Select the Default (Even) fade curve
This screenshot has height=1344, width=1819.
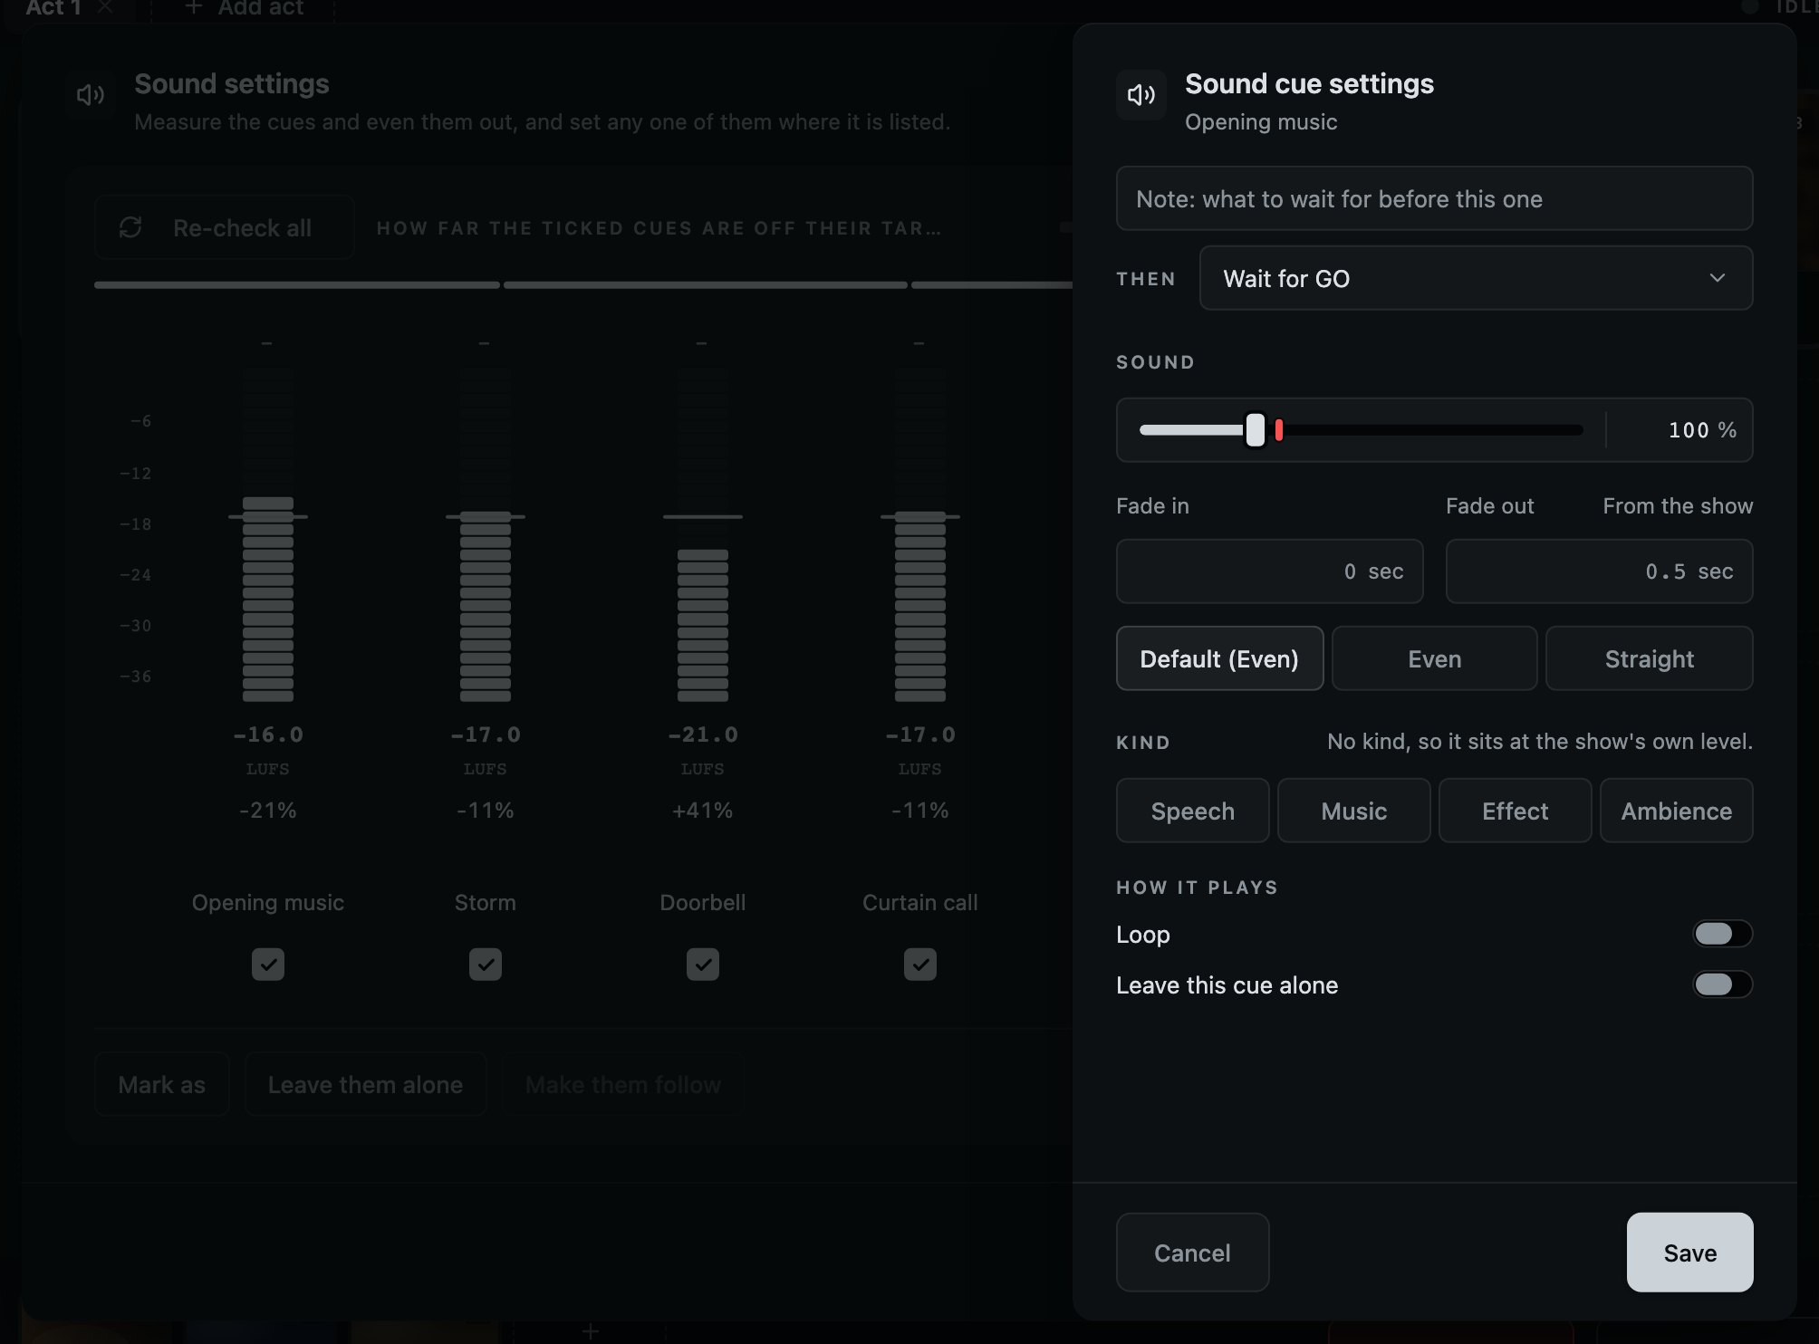point(1219,658)
